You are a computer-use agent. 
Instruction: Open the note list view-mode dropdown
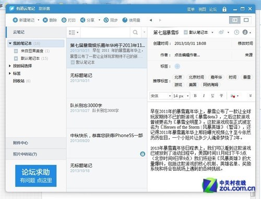point(74,32)
